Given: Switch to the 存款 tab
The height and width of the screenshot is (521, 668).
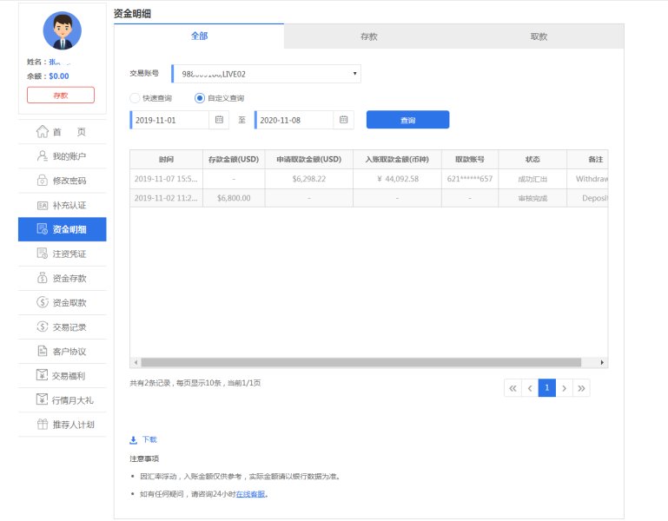Looking at the screenshot, I should pos(368,36).
